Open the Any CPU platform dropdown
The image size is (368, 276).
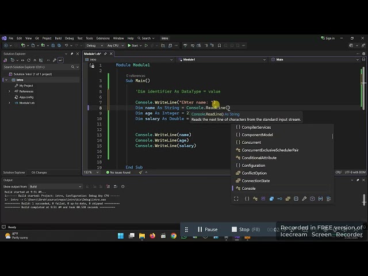pos(115,45)
